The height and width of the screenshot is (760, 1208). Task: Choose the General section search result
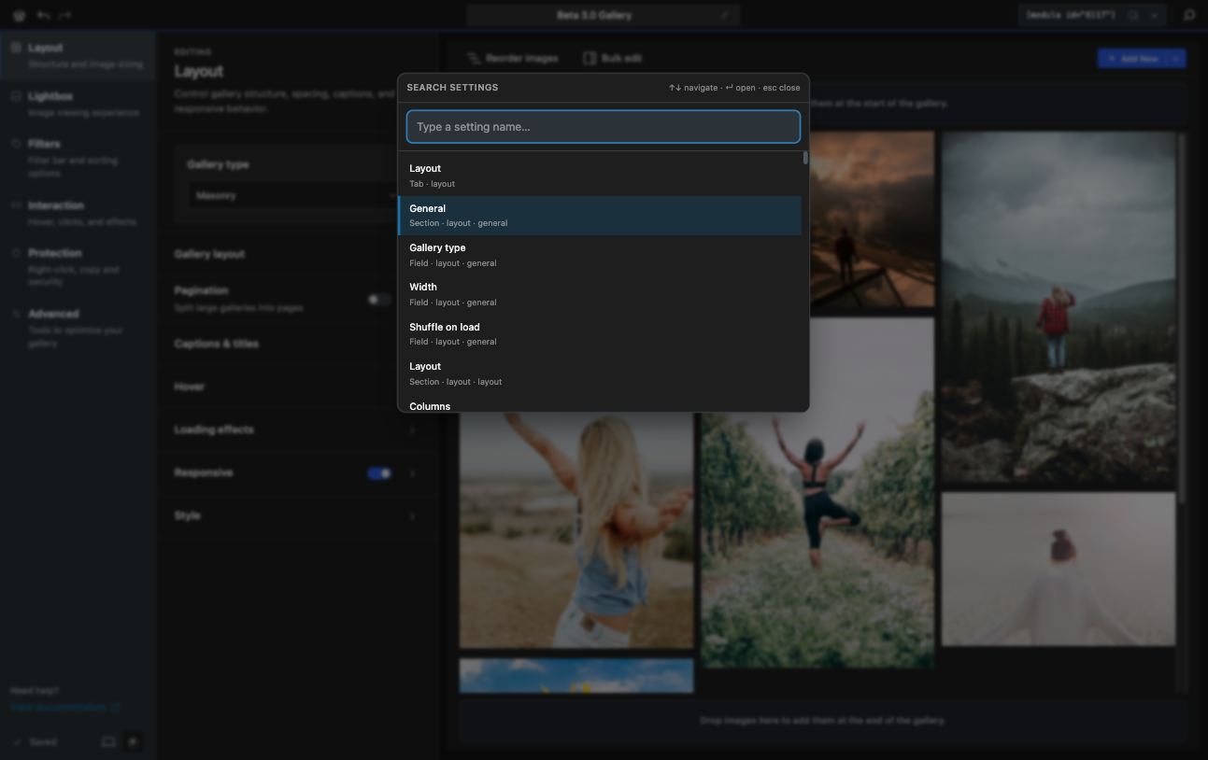click(x=600, y=216)
